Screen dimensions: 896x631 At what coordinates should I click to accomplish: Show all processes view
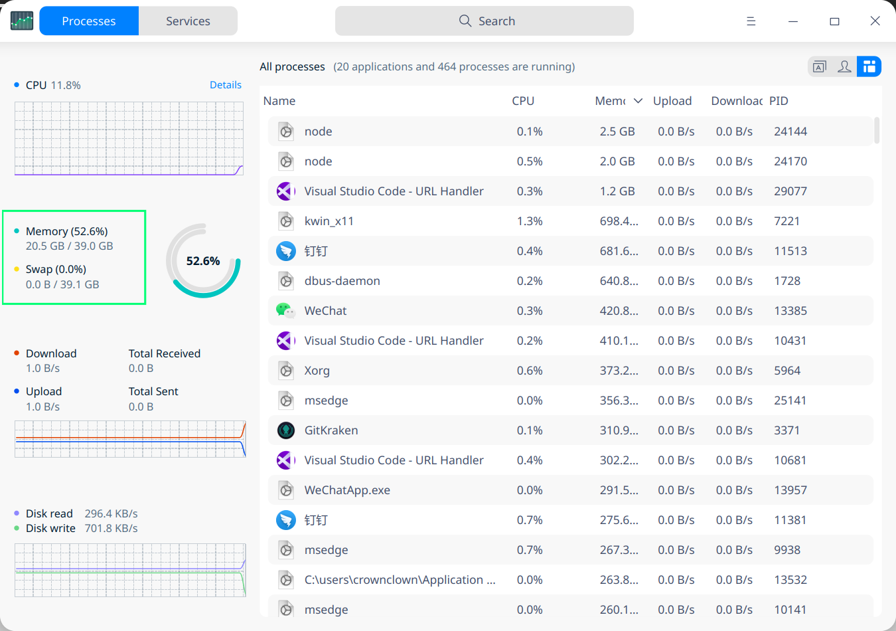[869, 66]
